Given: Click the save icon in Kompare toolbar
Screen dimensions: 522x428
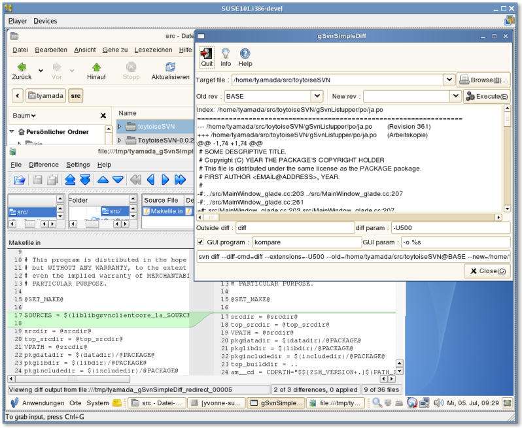Looking at the screenshot, I should coord(38,180).
